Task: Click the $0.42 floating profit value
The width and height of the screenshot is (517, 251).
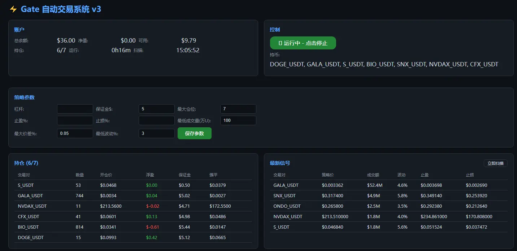Action: [x=152, y=238]
